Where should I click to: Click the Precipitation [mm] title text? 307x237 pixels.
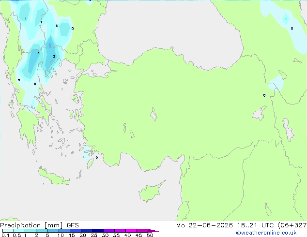tap(31, 225)
